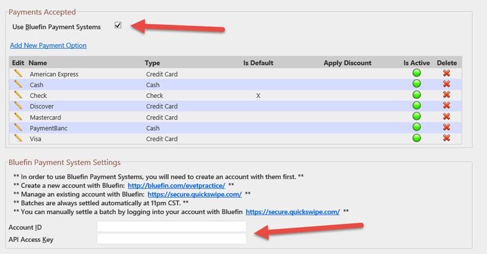Toggle active status for Cash
Viewport: 487px width, 254px height.
click(416, 83)
